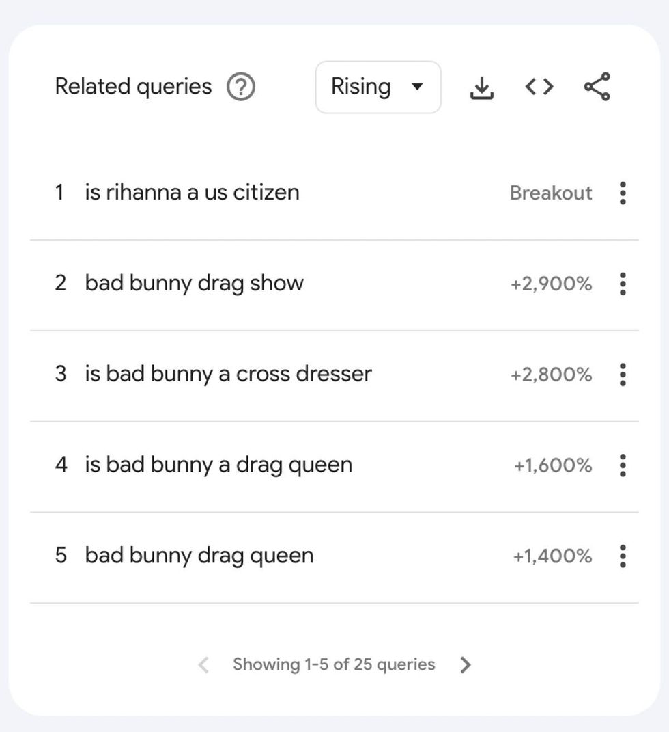The width and height of the screenshot is (669, 732).
Task: Go to the next page of queries
Action: (466, 664)
